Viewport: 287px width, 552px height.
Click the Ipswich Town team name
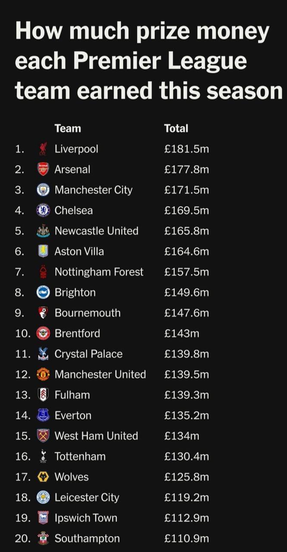(86, 518)
